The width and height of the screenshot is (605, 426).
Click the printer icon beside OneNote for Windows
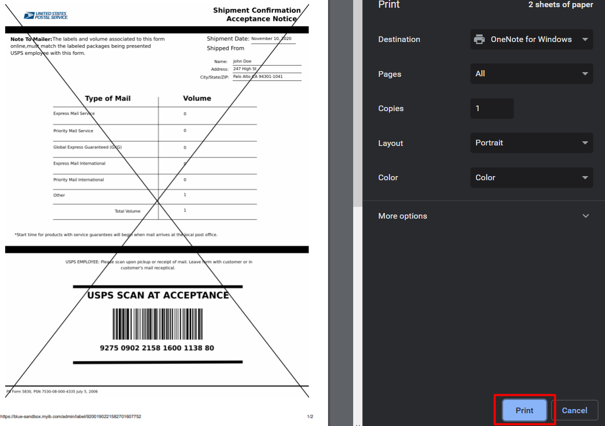tap(479, 39)
